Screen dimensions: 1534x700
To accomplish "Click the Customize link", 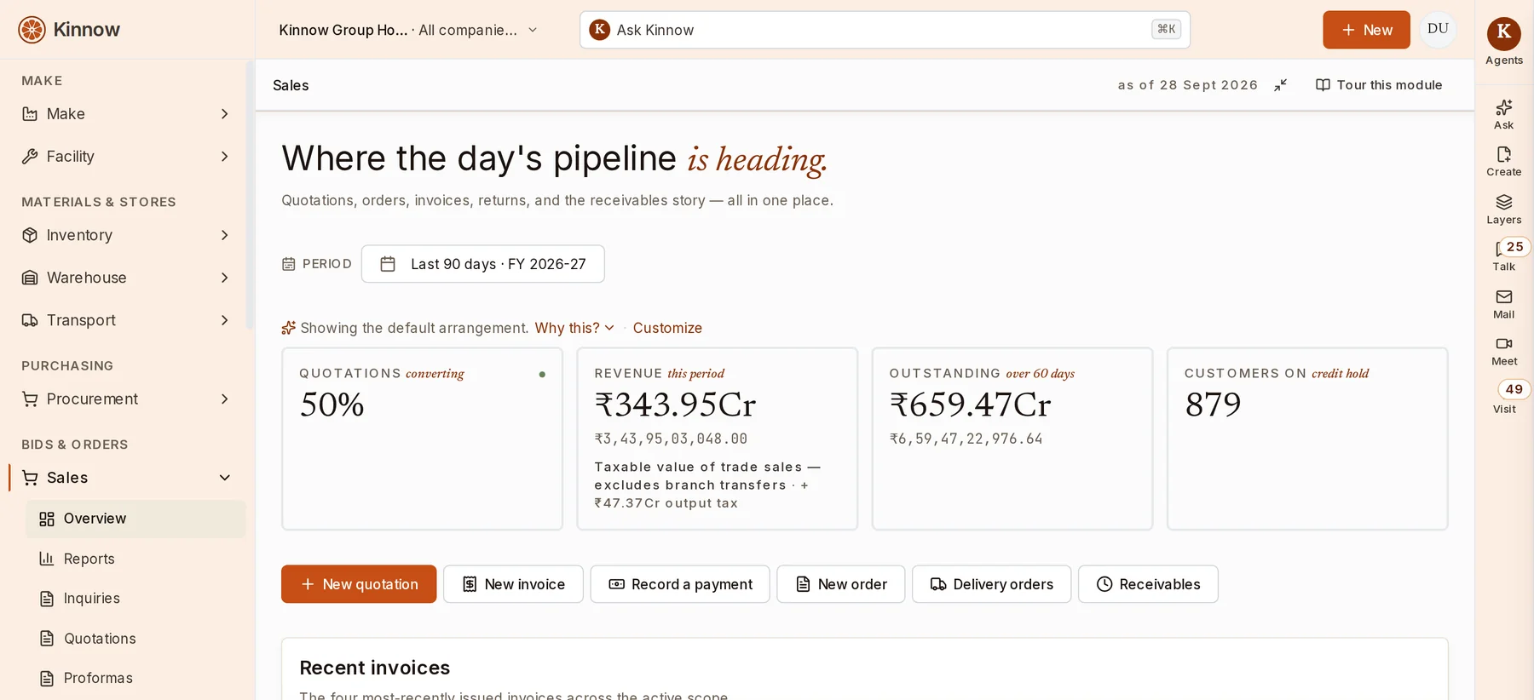I will [667, 328].
